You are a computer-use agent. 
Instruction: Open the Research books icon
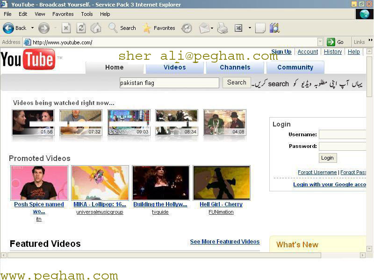coord(274,28)
